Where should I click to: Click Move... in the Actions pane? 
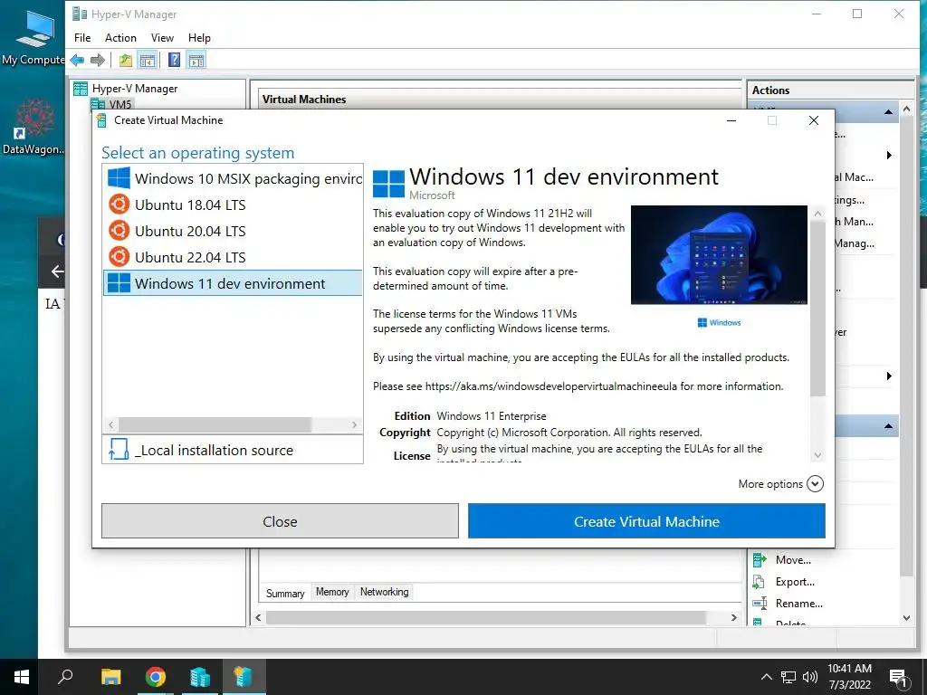pyautogui.click(x=793, y=559)
